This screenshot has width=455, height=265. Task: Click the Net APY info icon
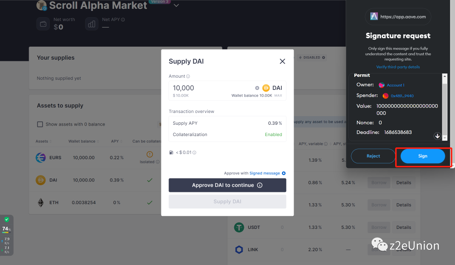123,20
